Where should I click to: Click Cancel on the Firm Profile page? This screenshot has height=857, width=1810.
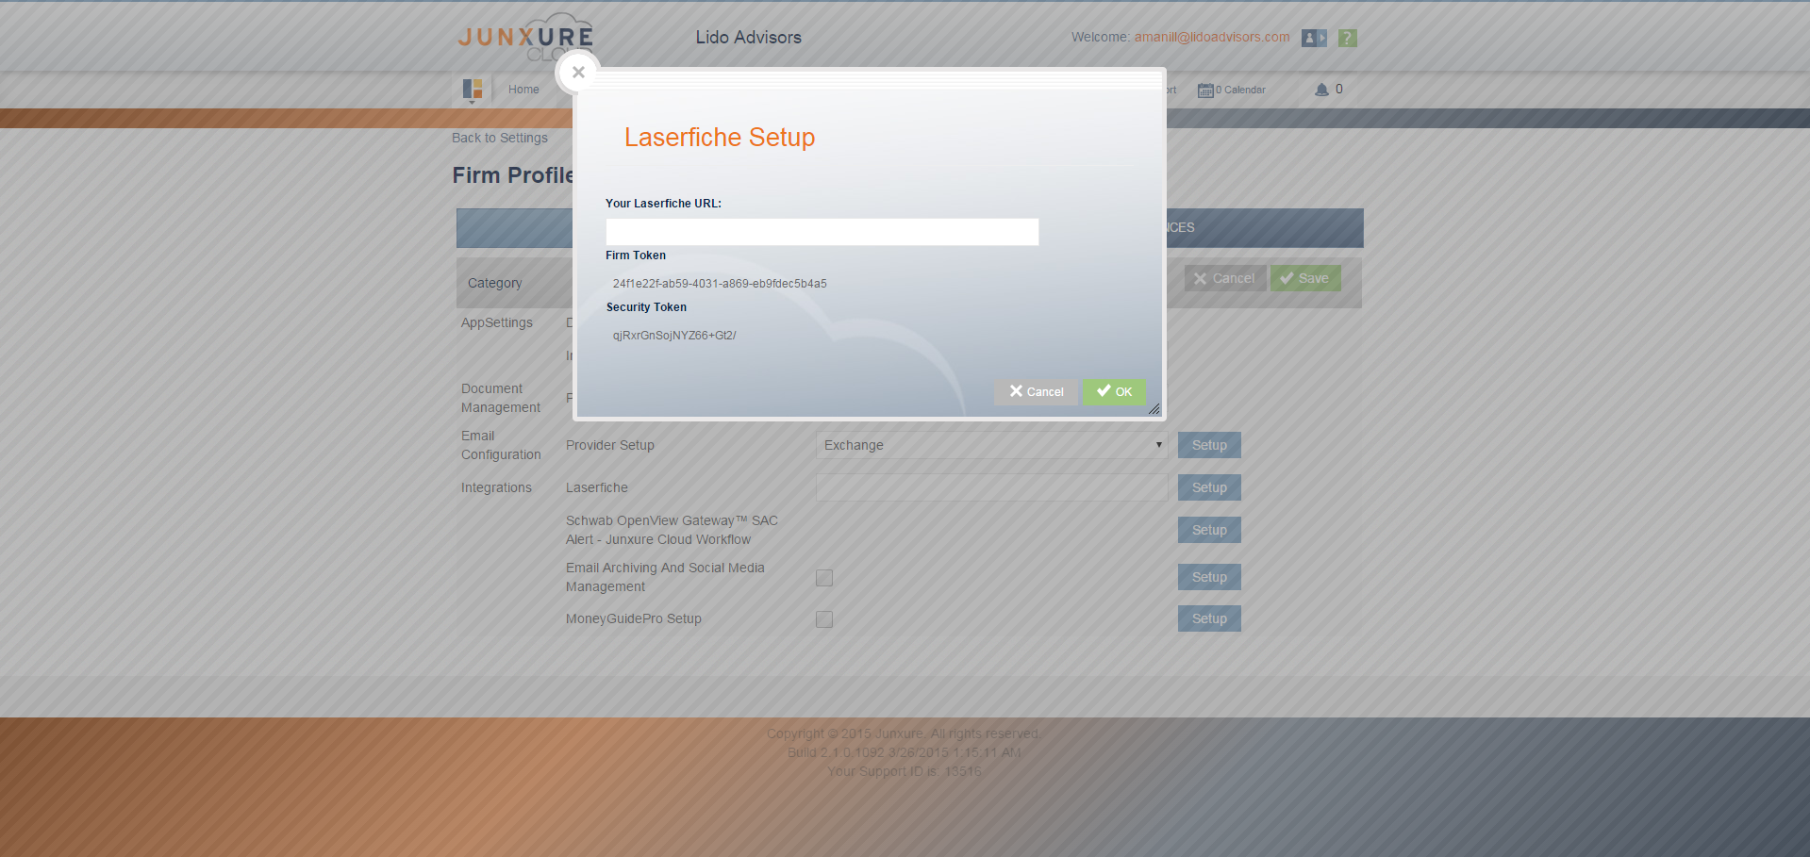tap(1224, 278)
